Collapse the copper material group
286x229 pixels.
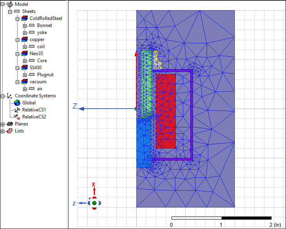pyautogui.click(x=17, y=40)
